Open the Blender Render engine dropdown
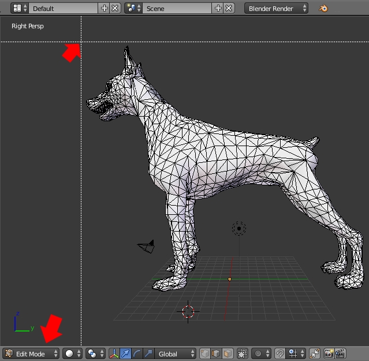This screenshot has height=361, width=369. pos(276,9)
